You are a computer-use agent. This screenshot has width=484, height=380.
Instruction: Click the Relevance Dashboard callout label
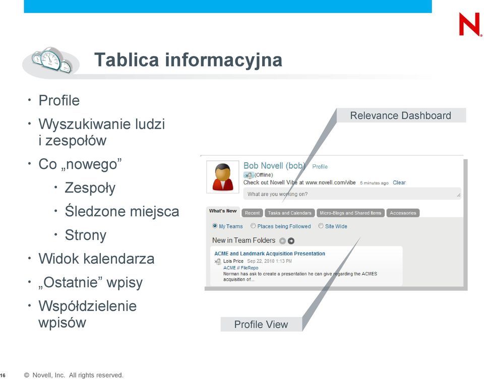click(x=401, y=115)
